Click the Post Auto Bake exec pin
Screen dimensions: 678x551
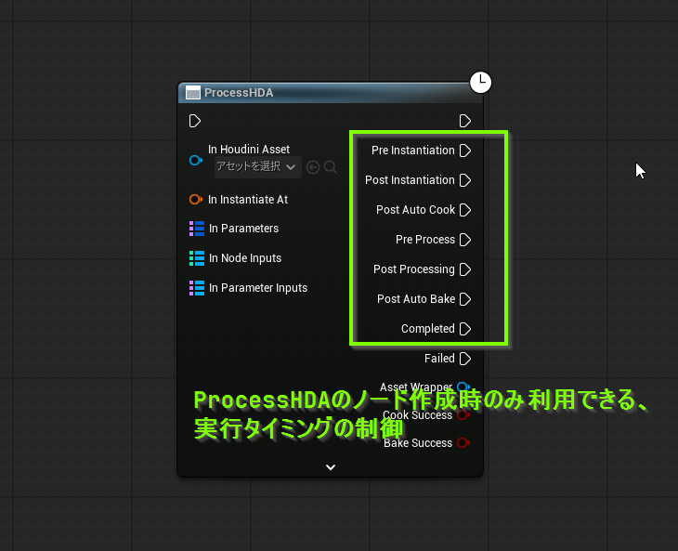tap(464, 299)
